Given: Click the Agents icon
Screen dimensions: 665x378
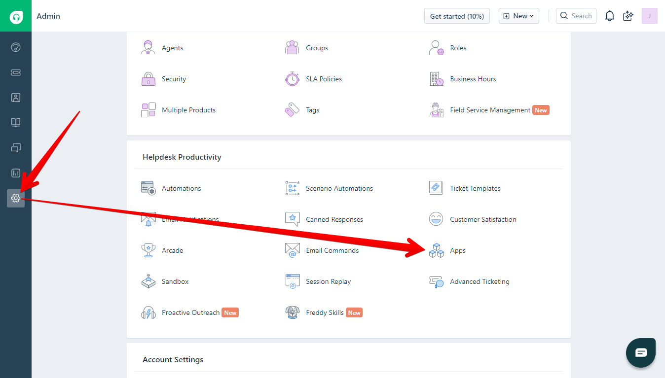Looking at the screenshot, I should click(x=148, y=48).
